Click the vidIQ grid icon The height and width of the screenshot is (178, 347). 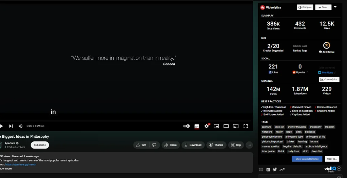tap(261, 170)
